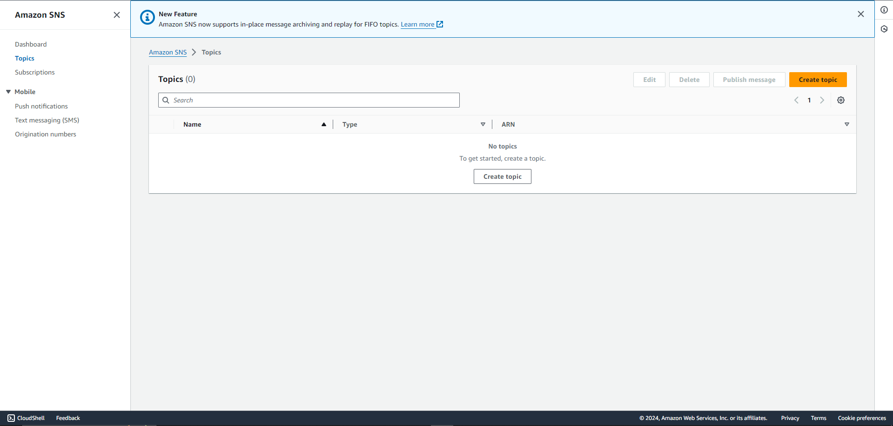The image size is (893, 426).
Task: Click page number 1 in pagination
Action: coord(809,100)
